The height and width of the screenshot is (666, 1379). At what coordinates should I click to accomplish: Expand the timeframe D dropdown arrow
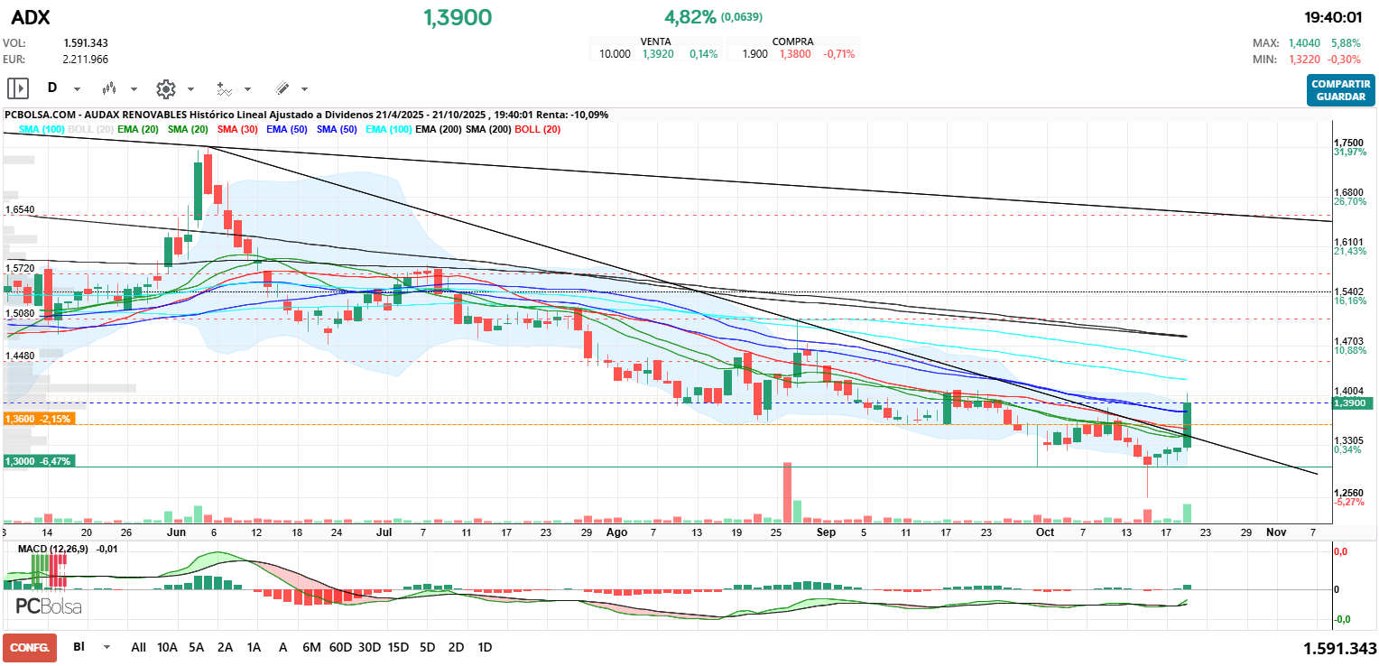pyautogui.click(x=77, y=89)
